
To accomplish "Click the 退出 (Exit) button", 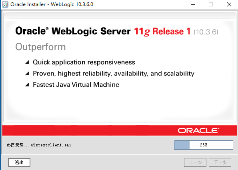I will click(x=19, y=162).
